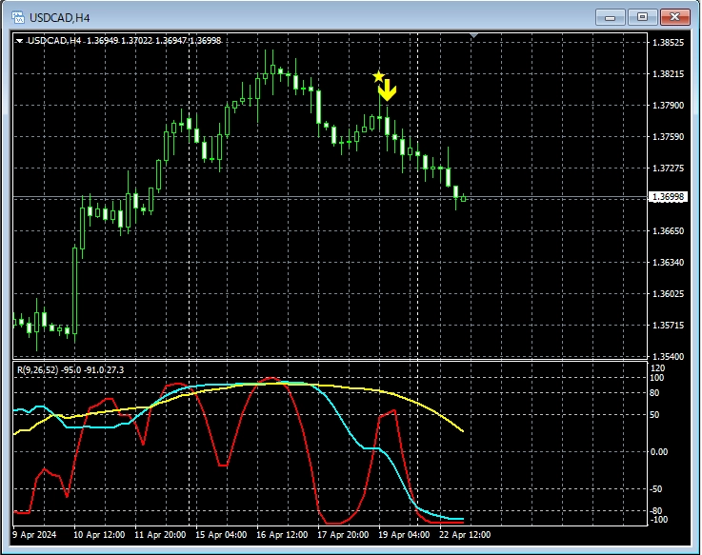Select the yellow down arrow sell signal
702x555 pixels.
pyautogui.click(x=387, y=92)
